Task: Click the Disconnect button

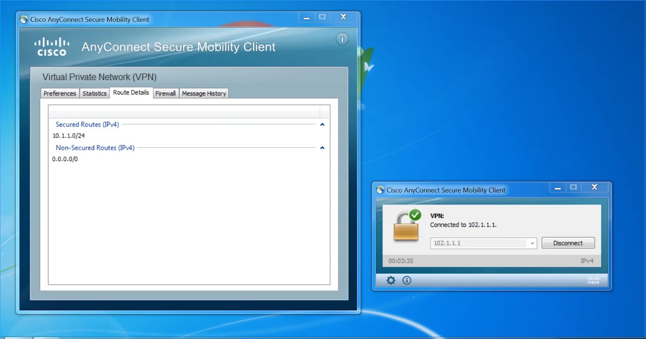Action: pos(568,243)
